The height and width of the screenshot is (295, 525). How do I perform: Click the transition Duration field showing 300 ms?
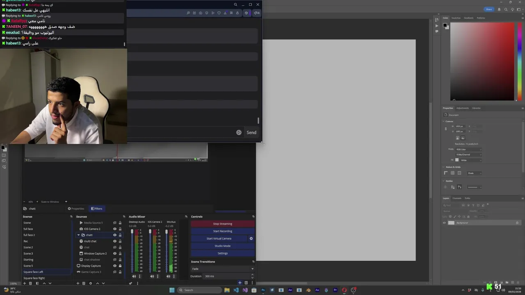click(x=227, y=276)
